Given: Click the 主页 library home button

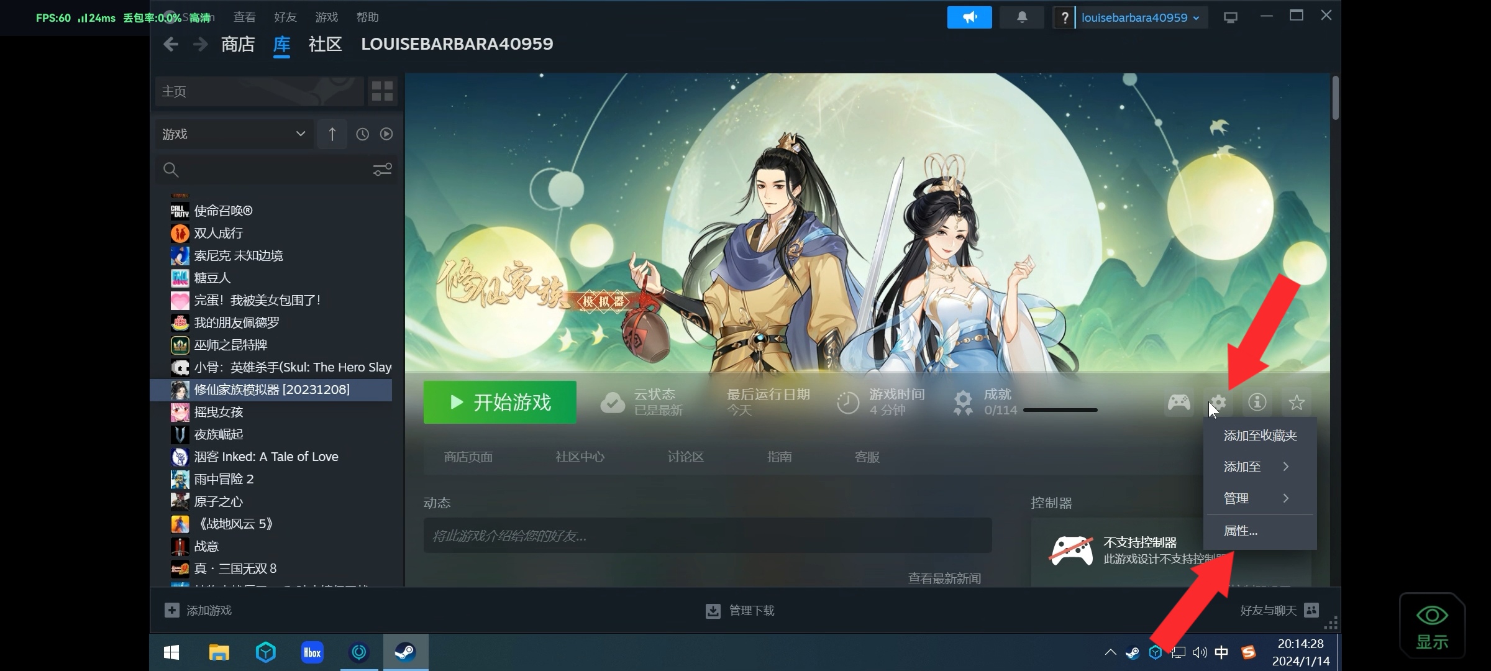Looking at the screenshot, I should [260, 91].
